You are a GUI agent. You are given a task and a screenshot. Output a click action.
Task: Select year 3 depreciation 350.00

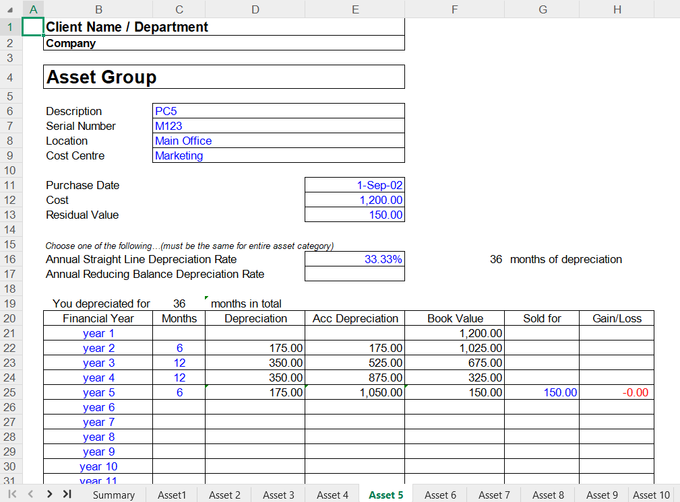255,363
